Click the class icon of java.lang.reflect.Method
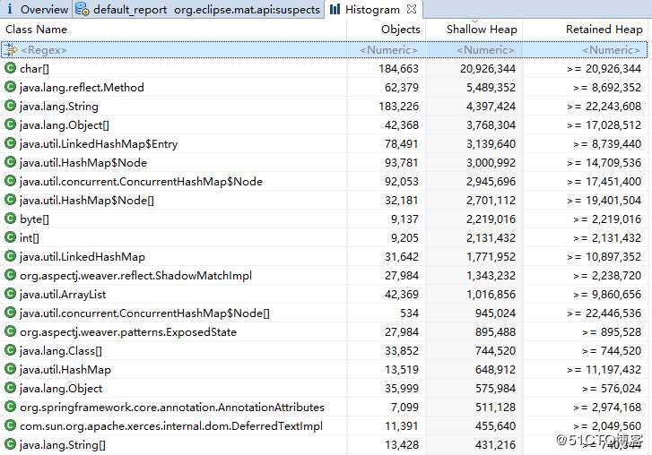This screenshot has height=455, width=652. click(x=10, y=87)
